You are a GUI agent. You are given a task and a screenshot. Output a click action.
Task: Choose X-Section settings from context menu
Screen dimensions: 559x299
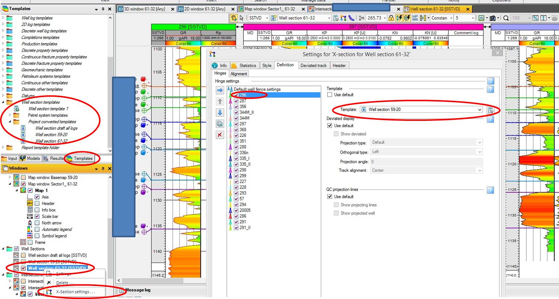coord(75,292)
